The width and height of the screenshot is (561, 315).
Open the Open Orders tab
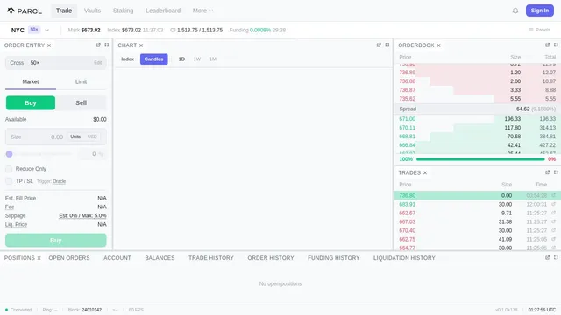69,258
